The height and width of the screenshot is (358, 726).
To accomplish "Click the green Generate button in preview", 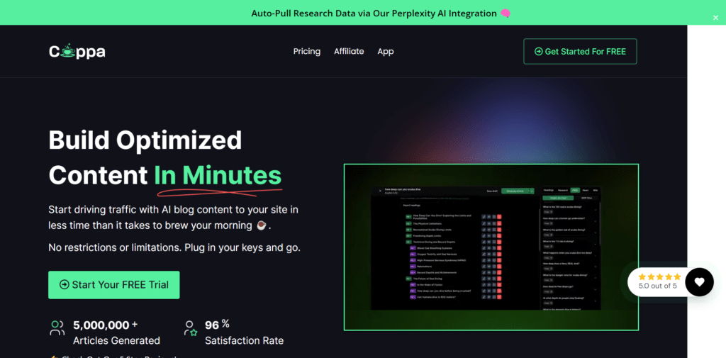I will tap(517, 191).
